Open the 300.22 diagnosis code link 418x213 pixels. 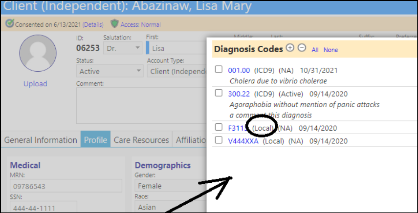point(239,94)
